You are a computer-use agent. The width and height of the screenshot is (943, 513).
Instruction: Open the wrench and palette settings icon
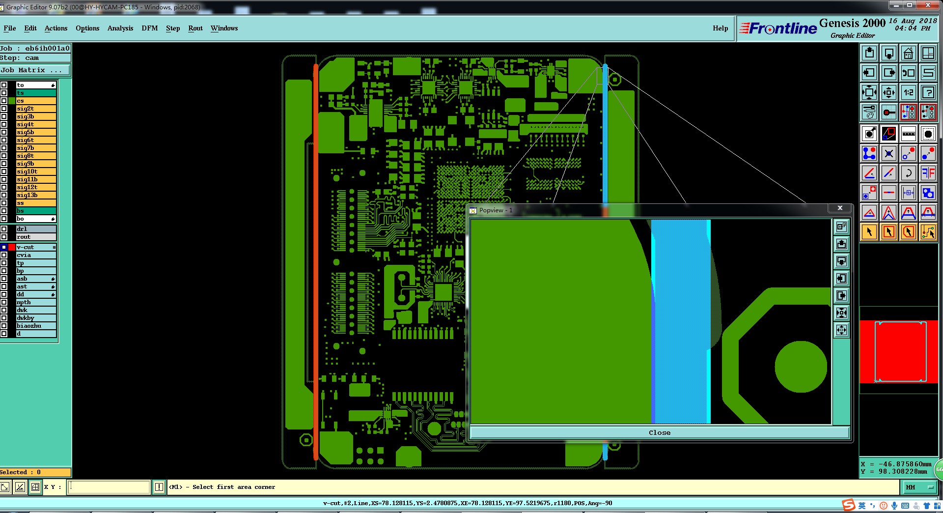click(x=869, y=112)
